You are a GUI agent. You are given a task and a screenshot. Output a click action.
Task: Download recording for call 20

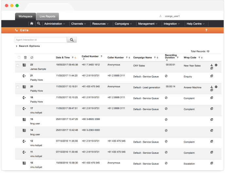[x=212, y=87]
